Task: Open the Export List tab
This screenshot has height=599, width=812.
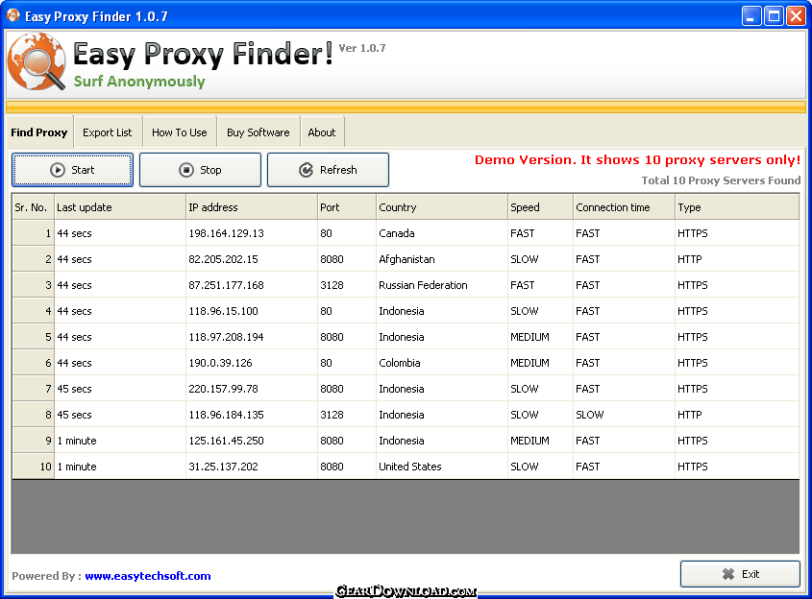Action: (108, 132)
